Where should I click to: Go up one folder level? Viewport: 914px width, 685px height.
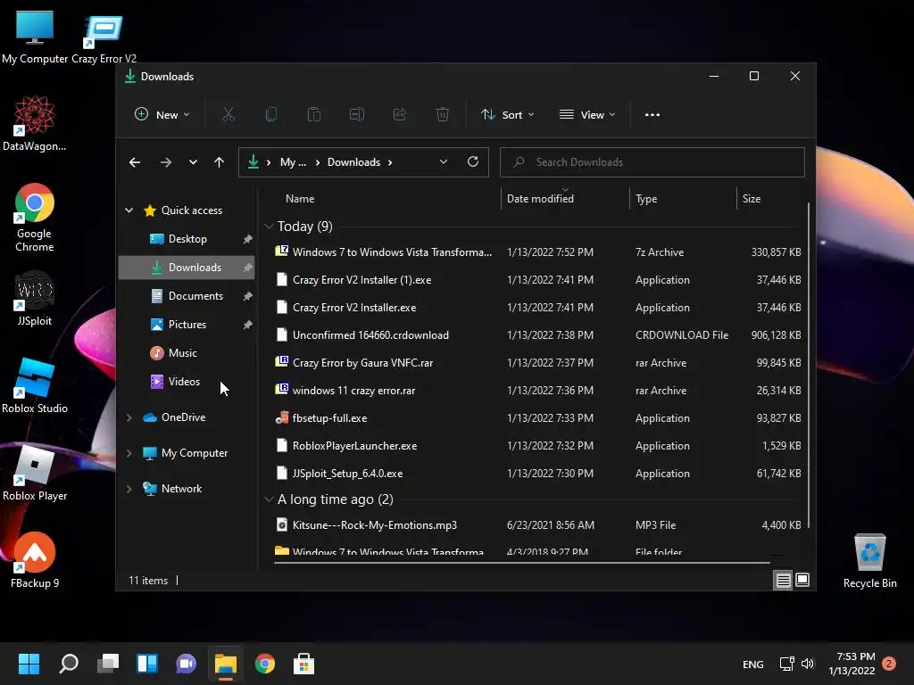pyautogui.click(x=220, y=162)
